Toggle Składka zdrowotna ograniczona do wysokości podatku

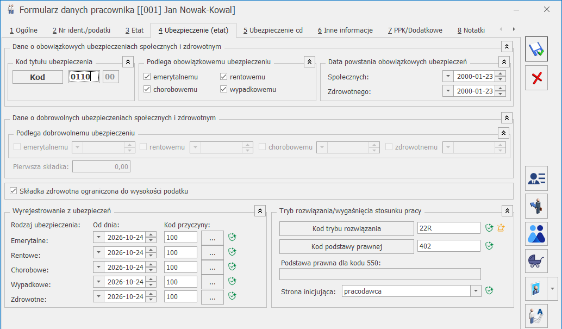(x=13, y=191)
